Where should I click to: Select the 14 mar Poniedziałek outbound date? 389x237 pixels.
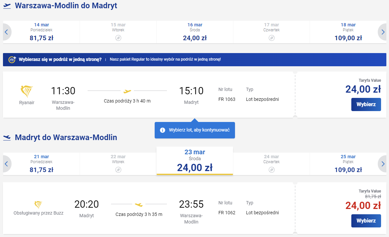[41, 32]
